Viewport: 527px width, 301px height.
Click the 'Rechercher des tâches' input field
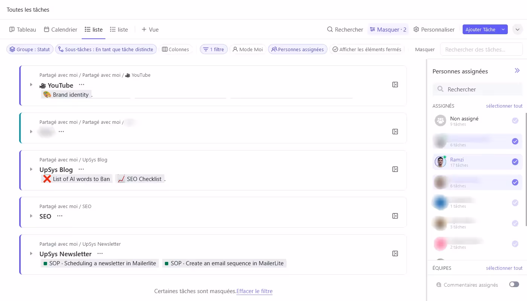481,49
